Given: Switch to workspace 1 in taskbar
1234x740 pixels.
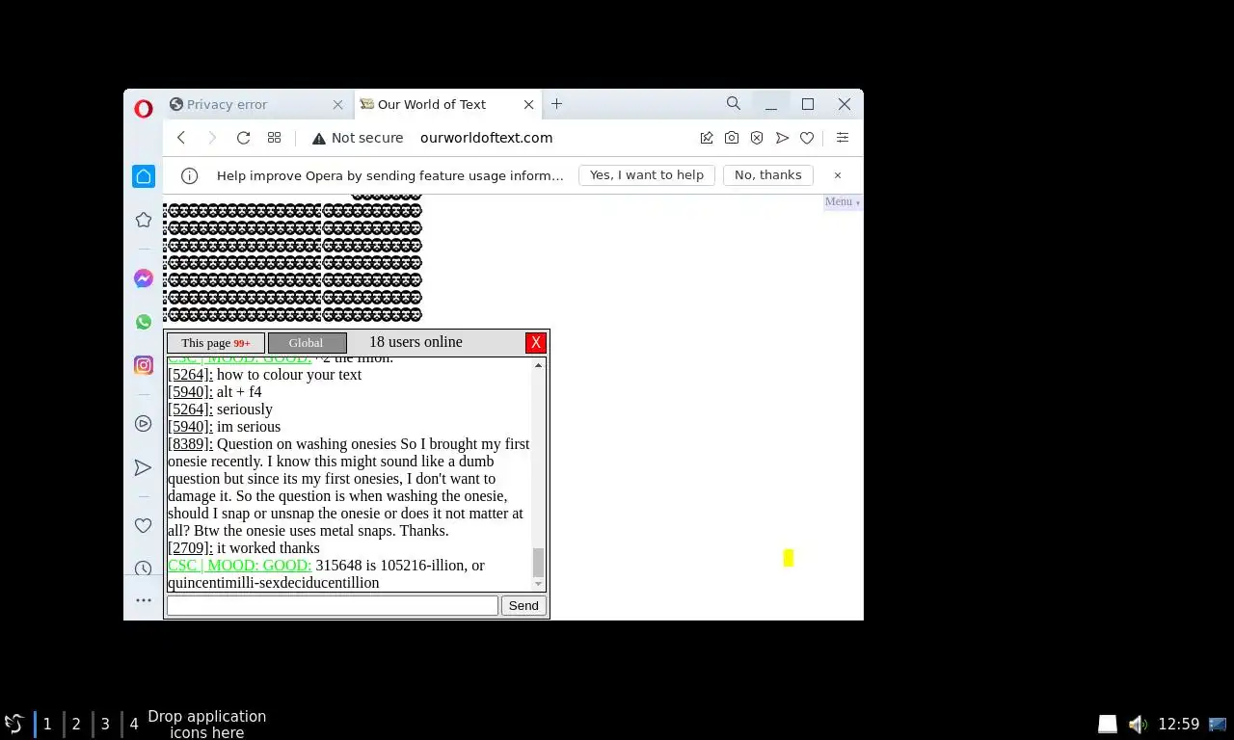Looking at the screenshot, I should [46, 724].
